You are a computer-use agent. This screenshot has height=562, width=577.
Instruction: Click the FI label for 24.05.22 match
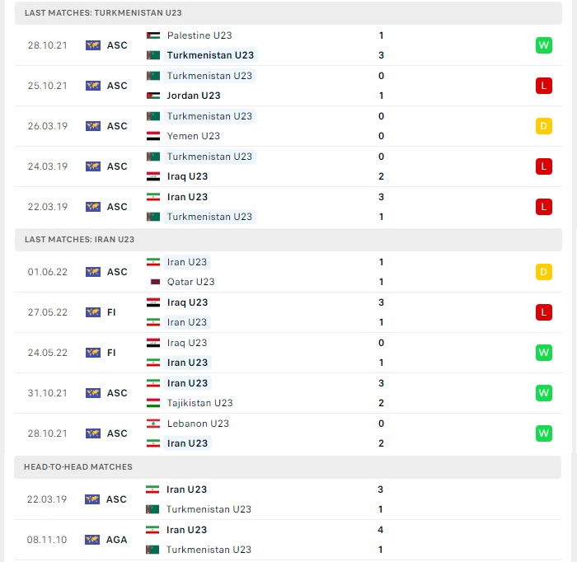(x=111, y=353)
